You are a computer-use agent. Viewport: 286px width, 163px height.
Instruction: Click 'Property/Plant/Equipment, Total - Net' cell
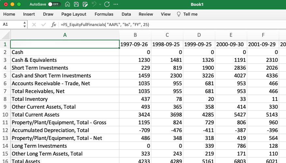(x=65, y=138)
